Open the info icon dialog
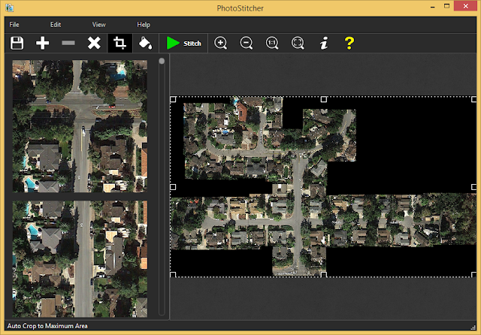The width and height of the screenshot is (481, 335). pyautogui.click(x=324, y=44)
